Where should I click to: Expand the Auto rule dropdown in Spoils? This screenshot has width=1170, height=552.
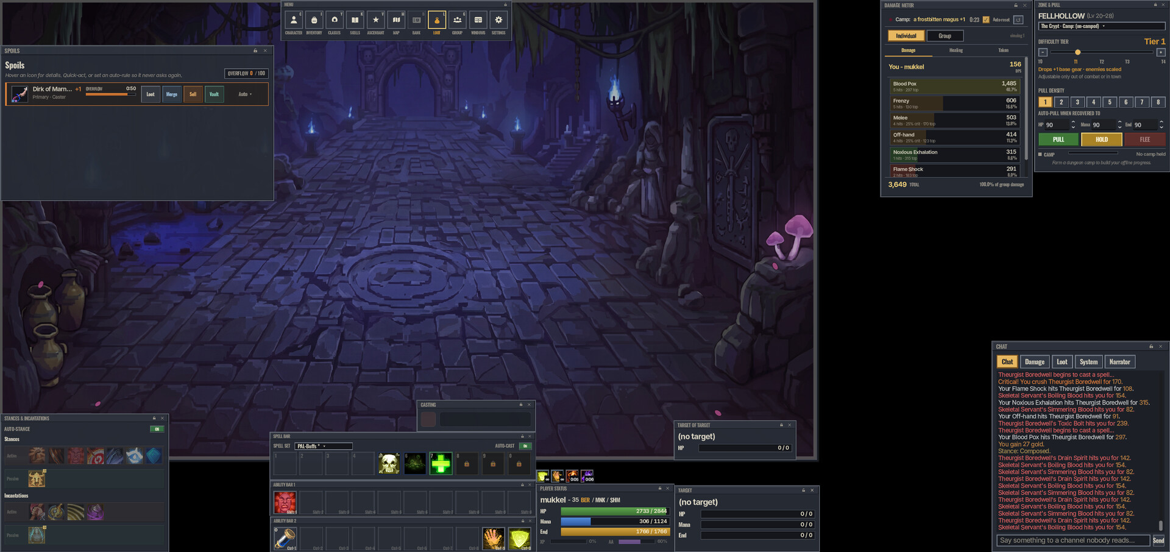[x=245, y=94]
